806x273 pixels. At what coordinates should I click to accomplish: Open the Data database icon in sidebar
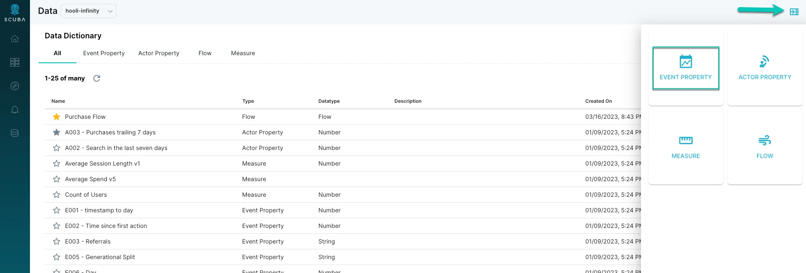[x=15, y=133]
